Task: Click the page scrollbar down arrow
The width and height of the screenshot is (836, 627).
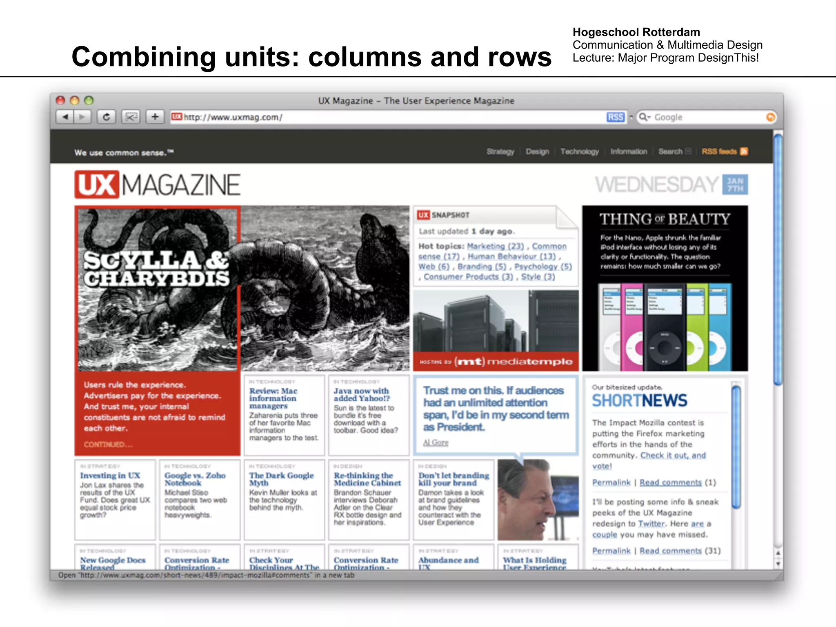Action: coord(778,564)
